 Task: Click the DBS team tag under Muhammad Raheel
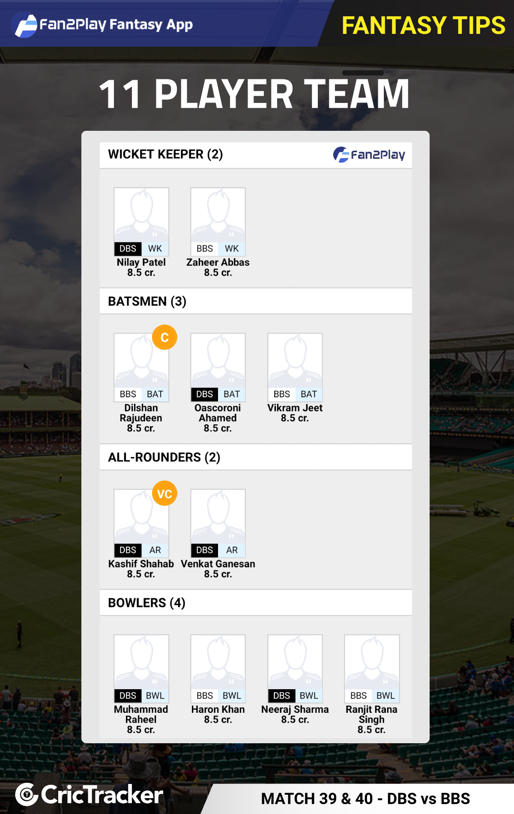(128, 696)
